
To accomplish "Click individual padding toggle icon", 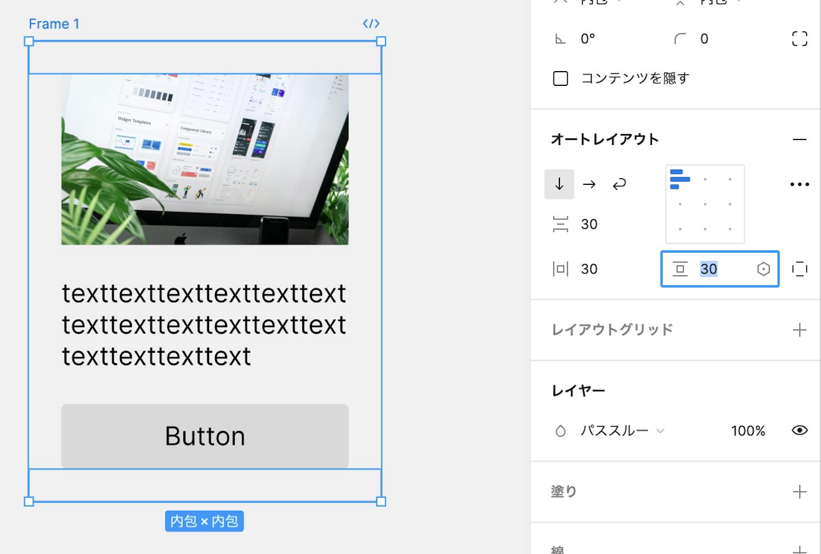I will [799, 269].
